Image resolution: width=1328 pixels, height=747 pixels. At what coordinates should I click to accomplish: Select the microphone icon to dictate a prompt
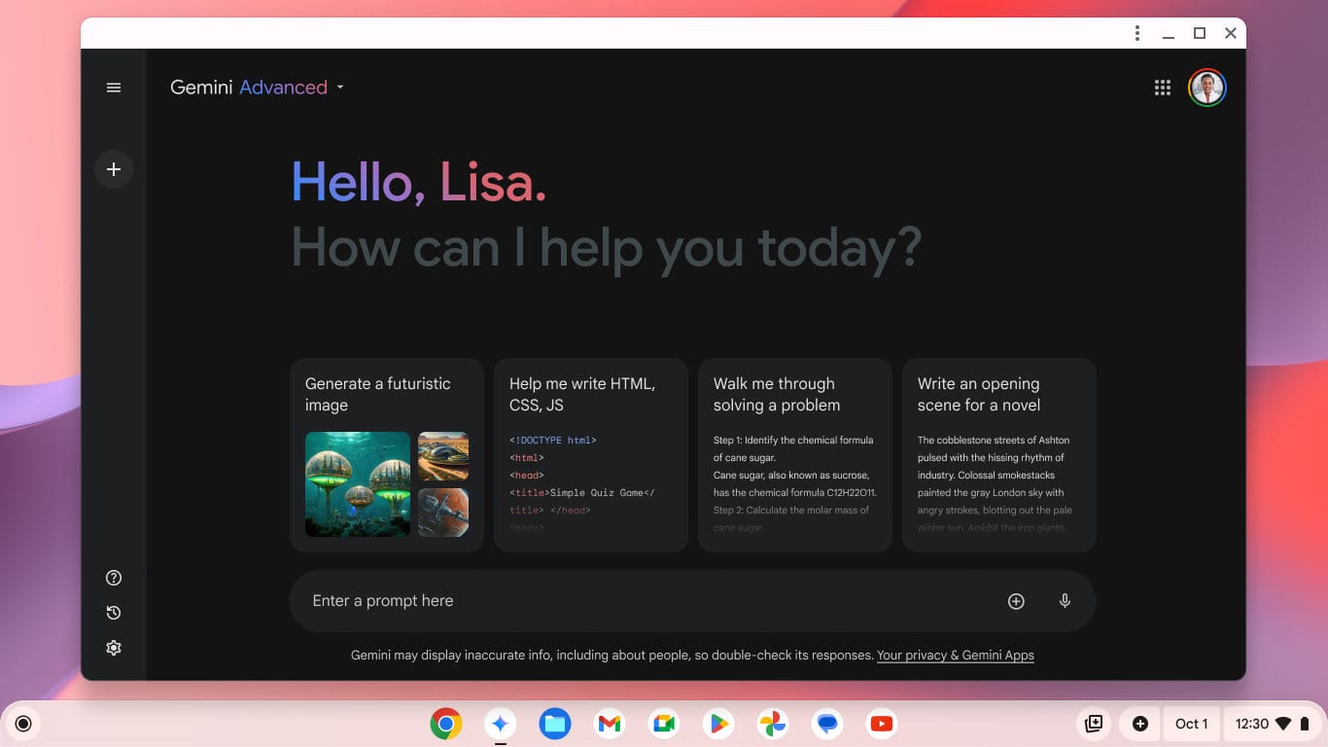click(1065, 600)
